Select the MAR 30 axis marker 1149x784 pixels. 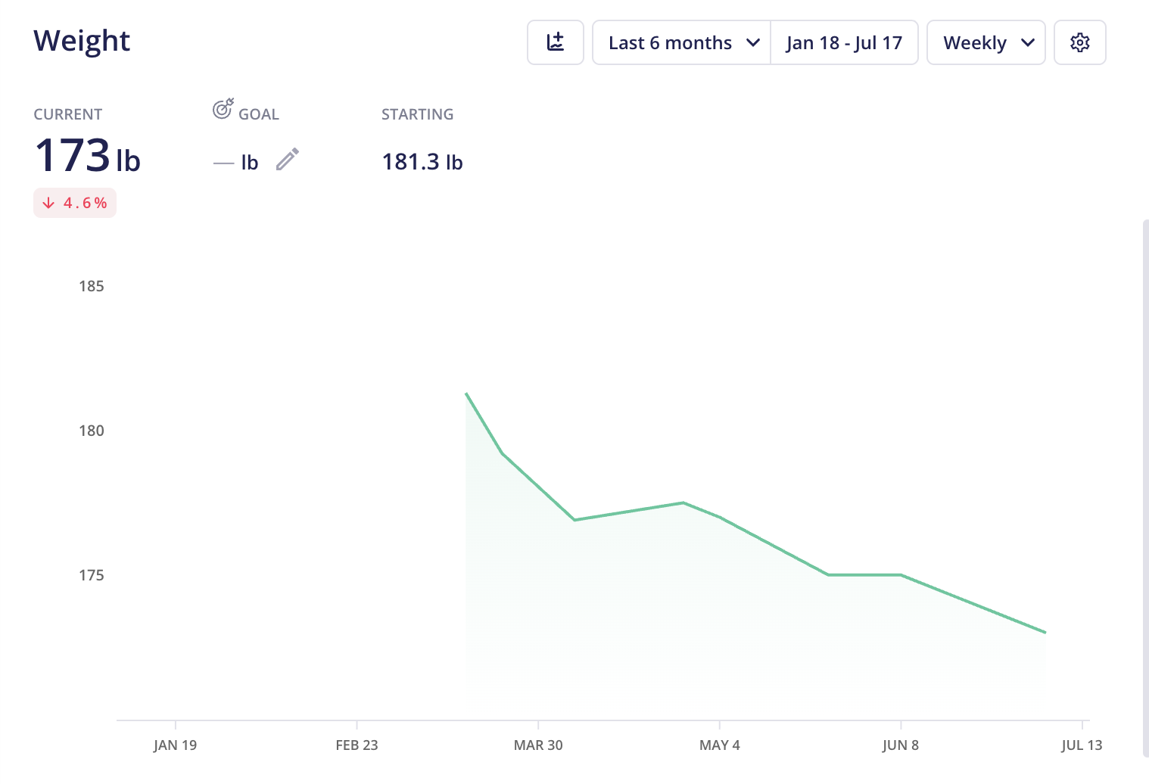pos(538,745)
